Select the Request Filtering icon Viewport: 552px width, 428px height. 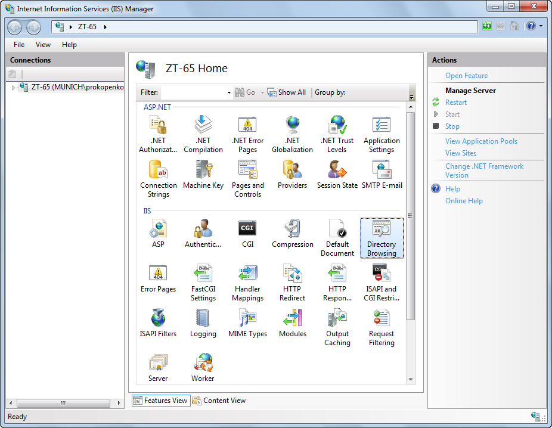[382, 327]
